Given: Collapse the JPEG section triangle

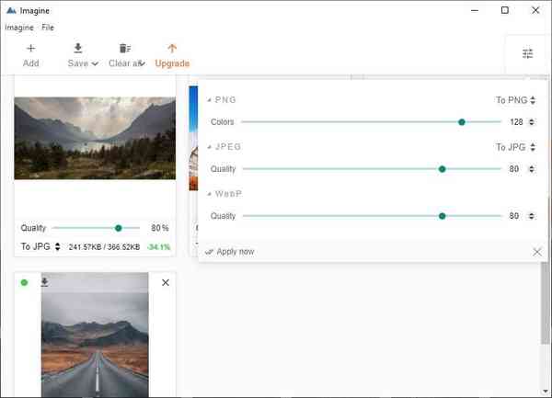Looking at the screenshot, I should click(209, 147).
